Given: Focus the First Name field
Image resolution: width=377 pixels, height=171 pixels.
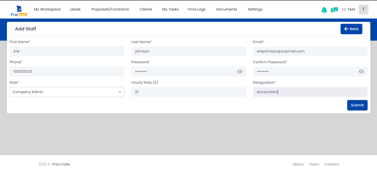Looking at the screenshot, I should coord(67,51).
